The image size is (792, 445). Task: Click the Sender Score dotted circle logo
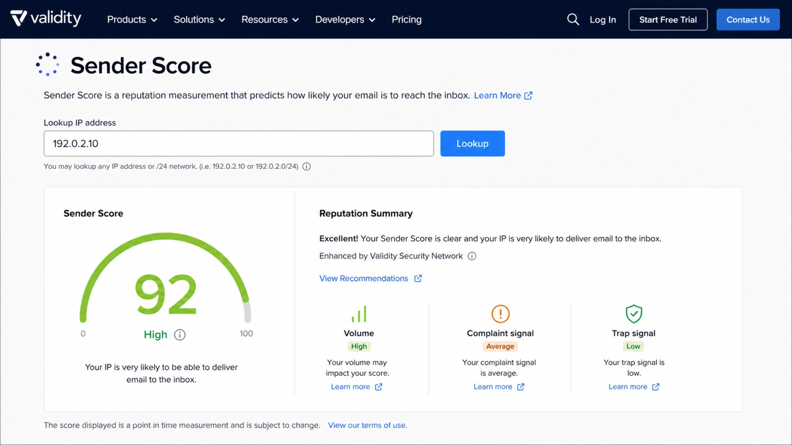tap(47, 64)
